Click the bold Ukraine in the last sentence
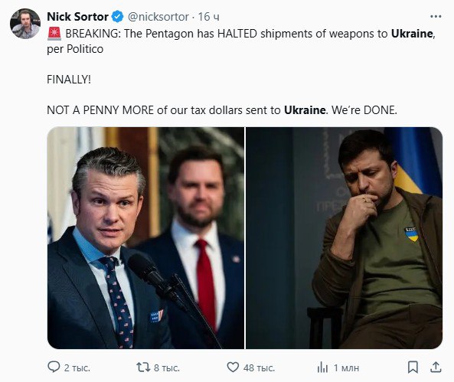The image size is (454, 382). pos(305,110)
